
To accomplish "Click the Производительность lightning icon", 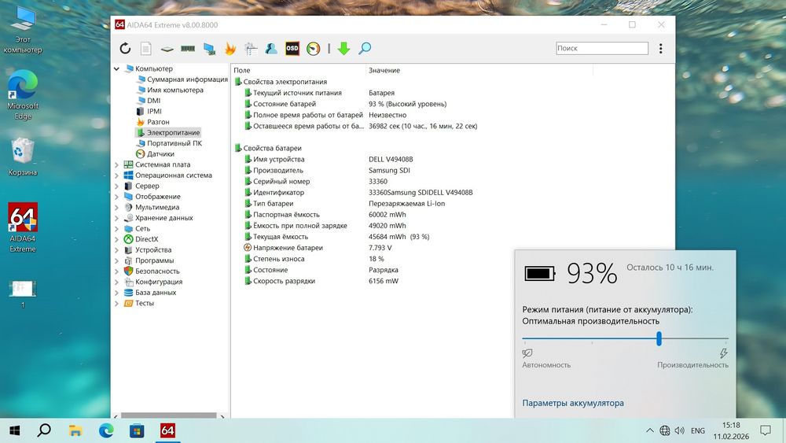I will point(723,353).
